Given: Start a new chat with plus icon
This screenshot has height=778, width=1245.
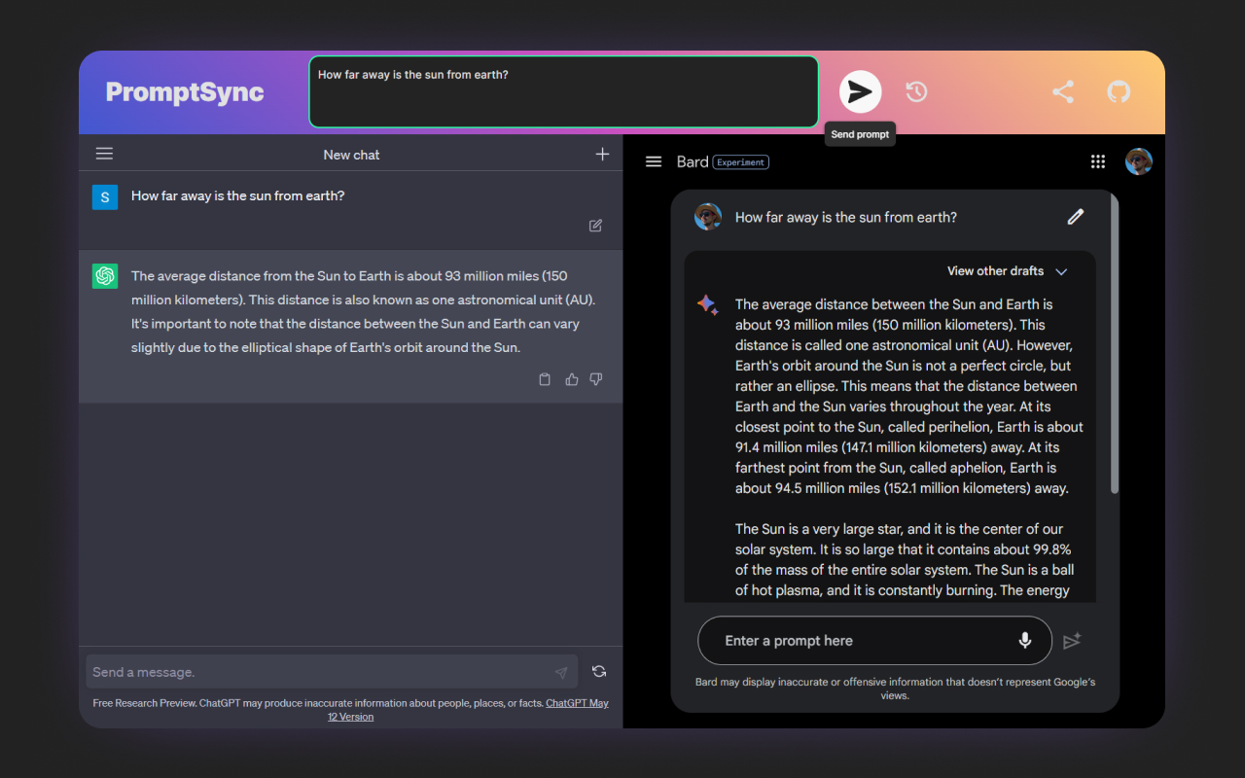Looking at the screenshot, I should tap(602, 154).
